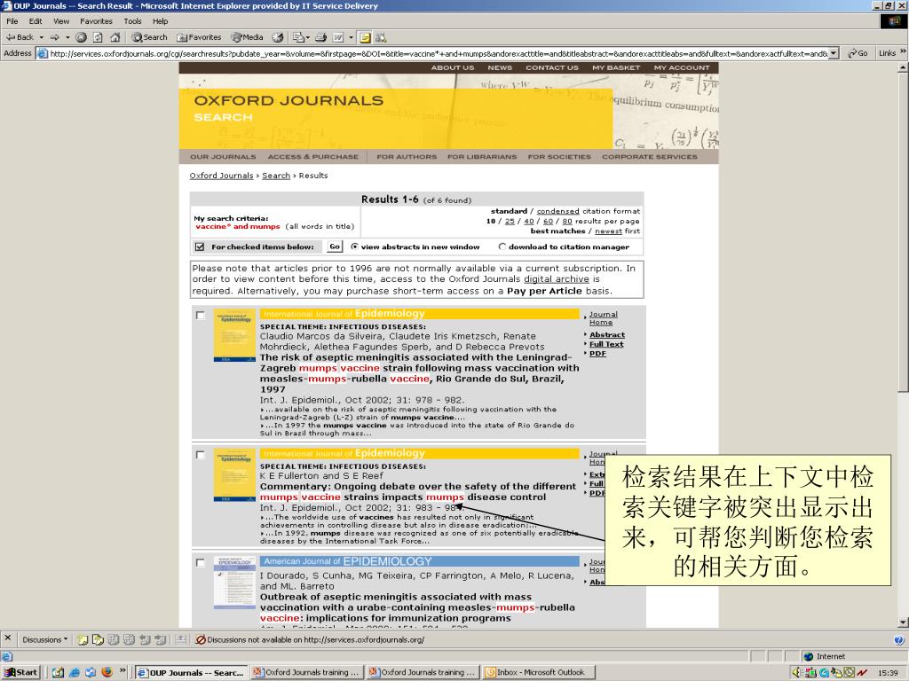Select 'download to citation manager' radio button
The image size is (909, 681).
(502, 247)
